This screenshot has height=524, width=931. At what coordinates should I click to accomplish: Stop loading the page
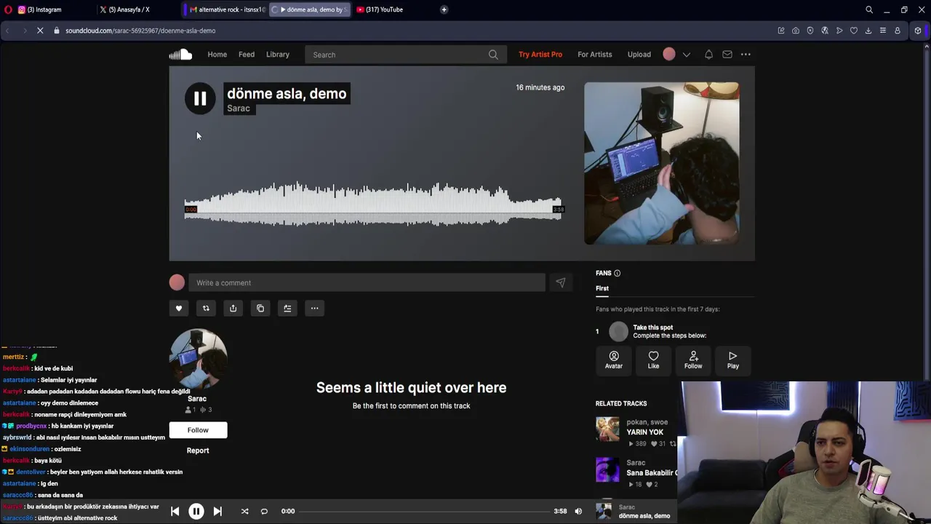pos(40,31)
